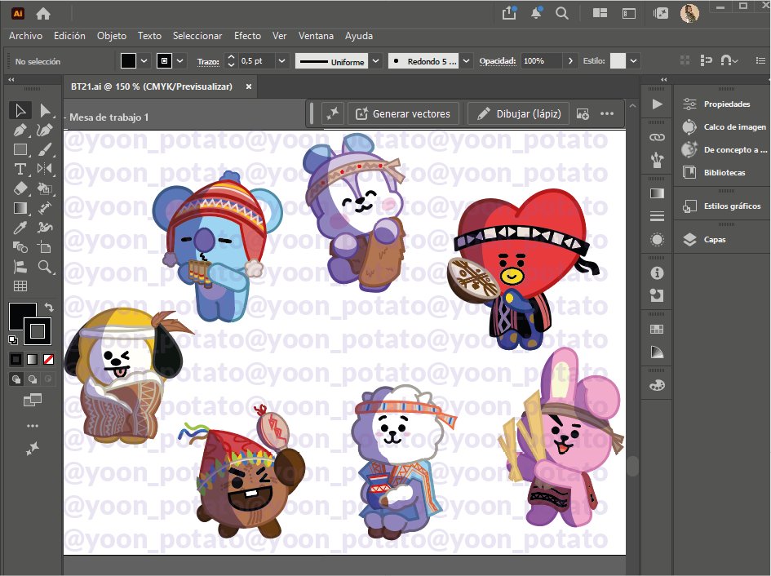The image size is (771, 576).
Task: Open stroke color dropdown arrow
Action: click(180, 61)
